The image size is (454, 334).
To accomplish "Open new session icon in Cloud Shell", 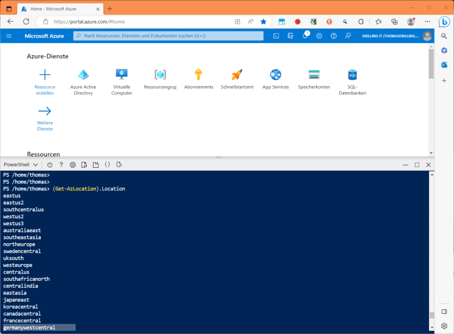I will point(96,165).
